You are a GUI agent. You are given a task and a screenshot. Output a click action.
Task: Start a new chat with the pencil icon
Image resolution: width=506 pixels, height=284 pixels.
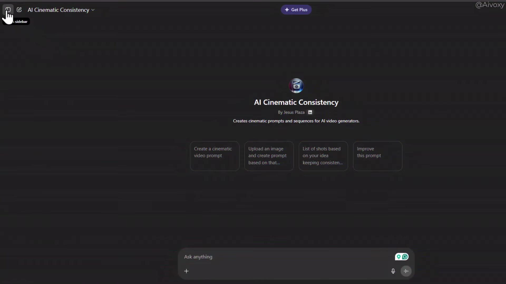pos(19,10)
